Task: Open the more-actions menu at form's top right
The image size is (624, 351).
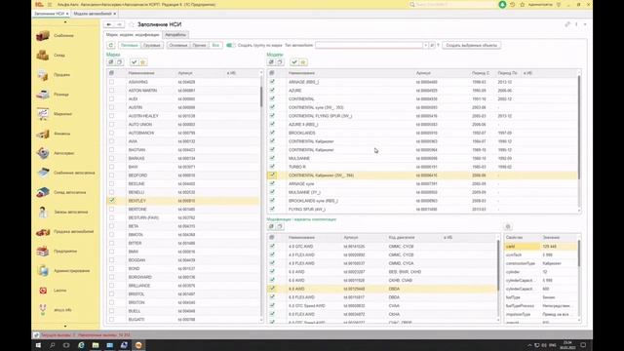Action: (576, 24)
